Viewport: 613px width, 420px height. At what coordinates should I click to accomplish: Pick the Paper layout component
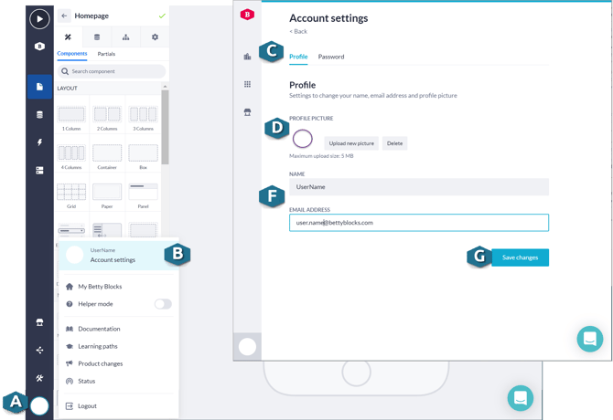(107, 195)
